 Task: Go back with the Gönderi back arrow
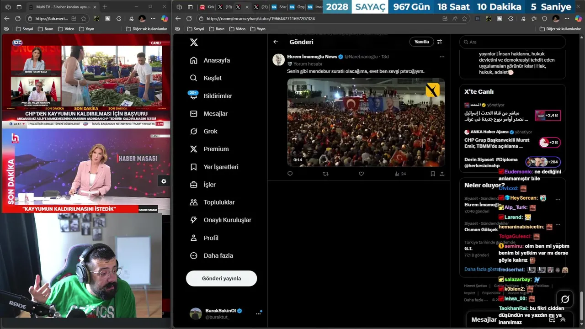point(276,42)
